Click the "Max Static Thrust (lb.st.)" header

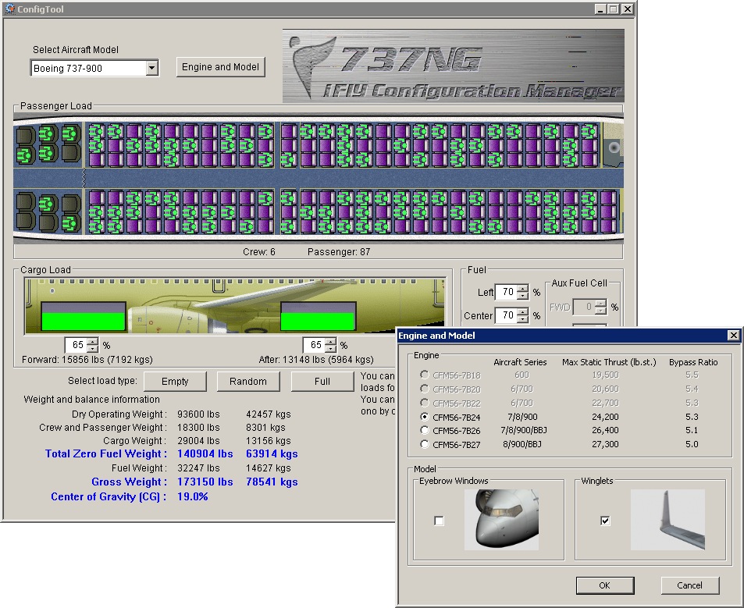click(x=609, y=362)
